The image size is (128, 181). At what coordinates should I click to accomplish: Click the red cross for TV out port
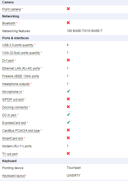pos(68,154)
